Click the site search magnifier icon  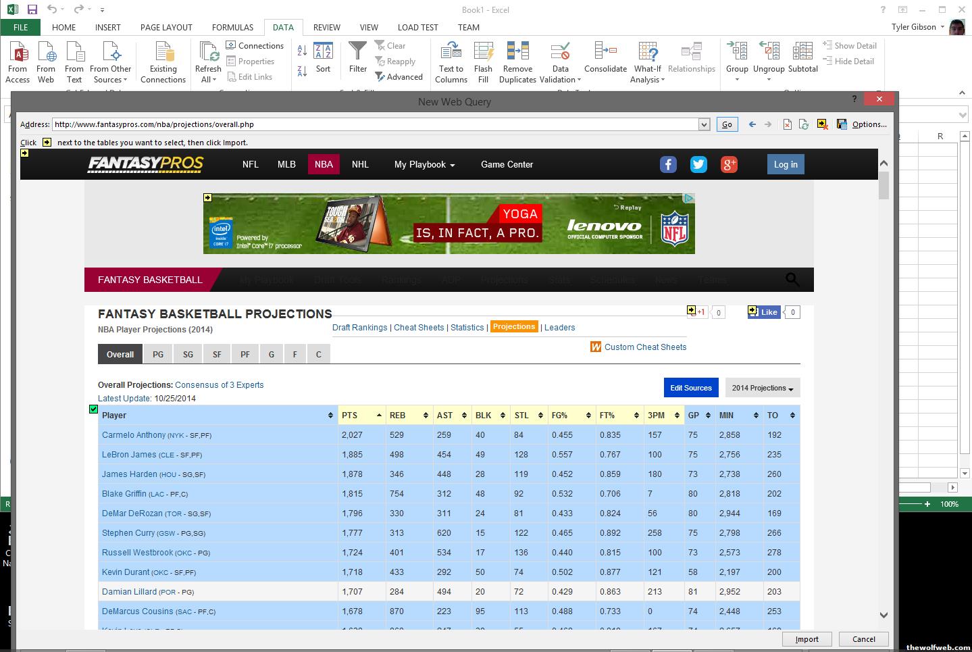tap(792, 279)
